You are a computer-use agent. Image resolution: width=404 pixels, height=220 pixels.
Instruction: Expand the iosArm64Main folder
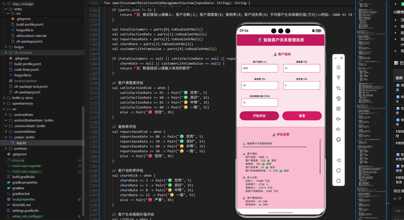pos(6,132)
